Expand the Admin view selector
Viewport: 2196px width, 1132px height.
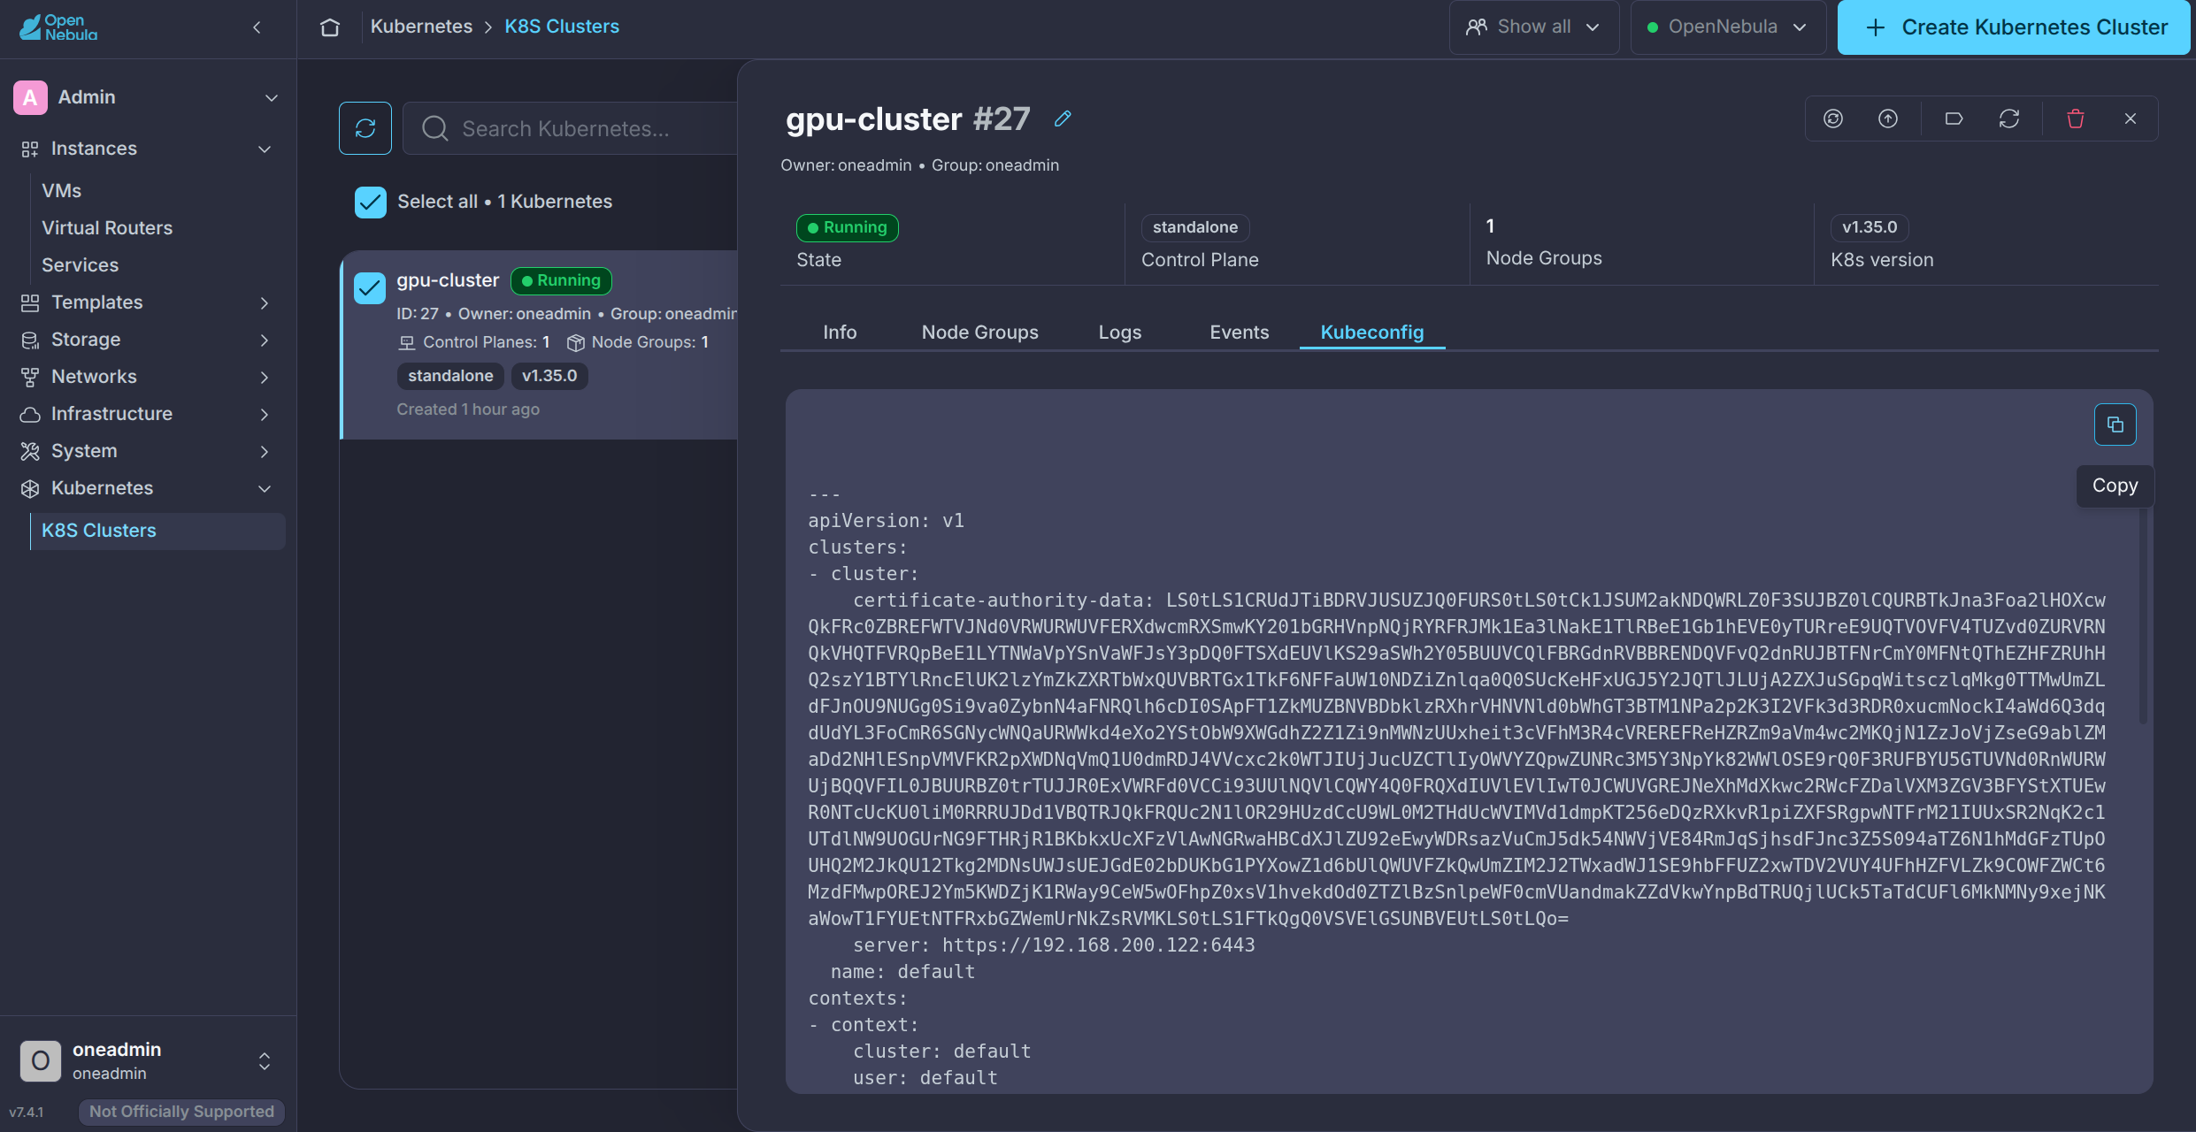click(x=272, y=97)
